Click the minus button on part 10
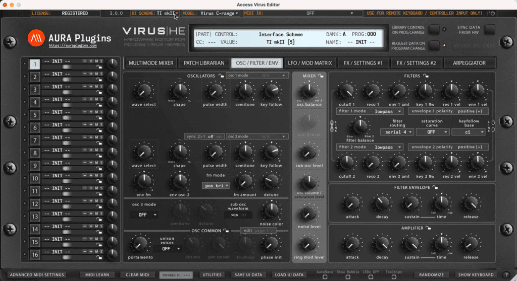Viewport: 517px width, 281px height. pos(85,175)
